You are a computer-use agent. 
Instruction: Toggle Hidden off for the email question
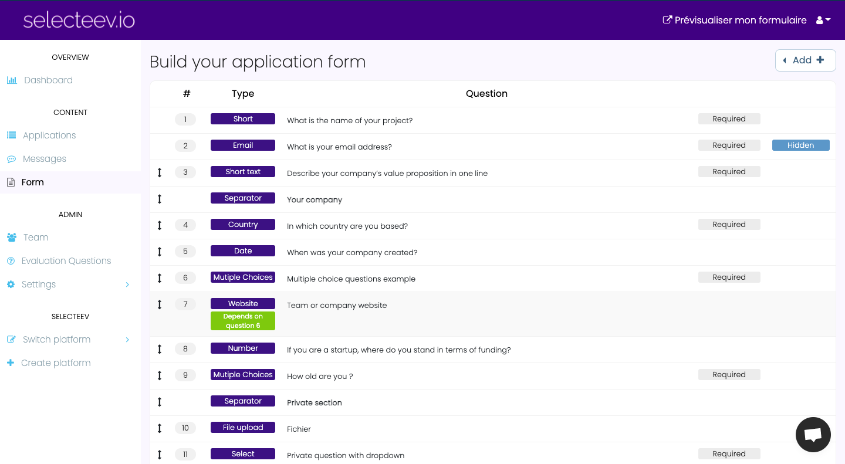800,145
